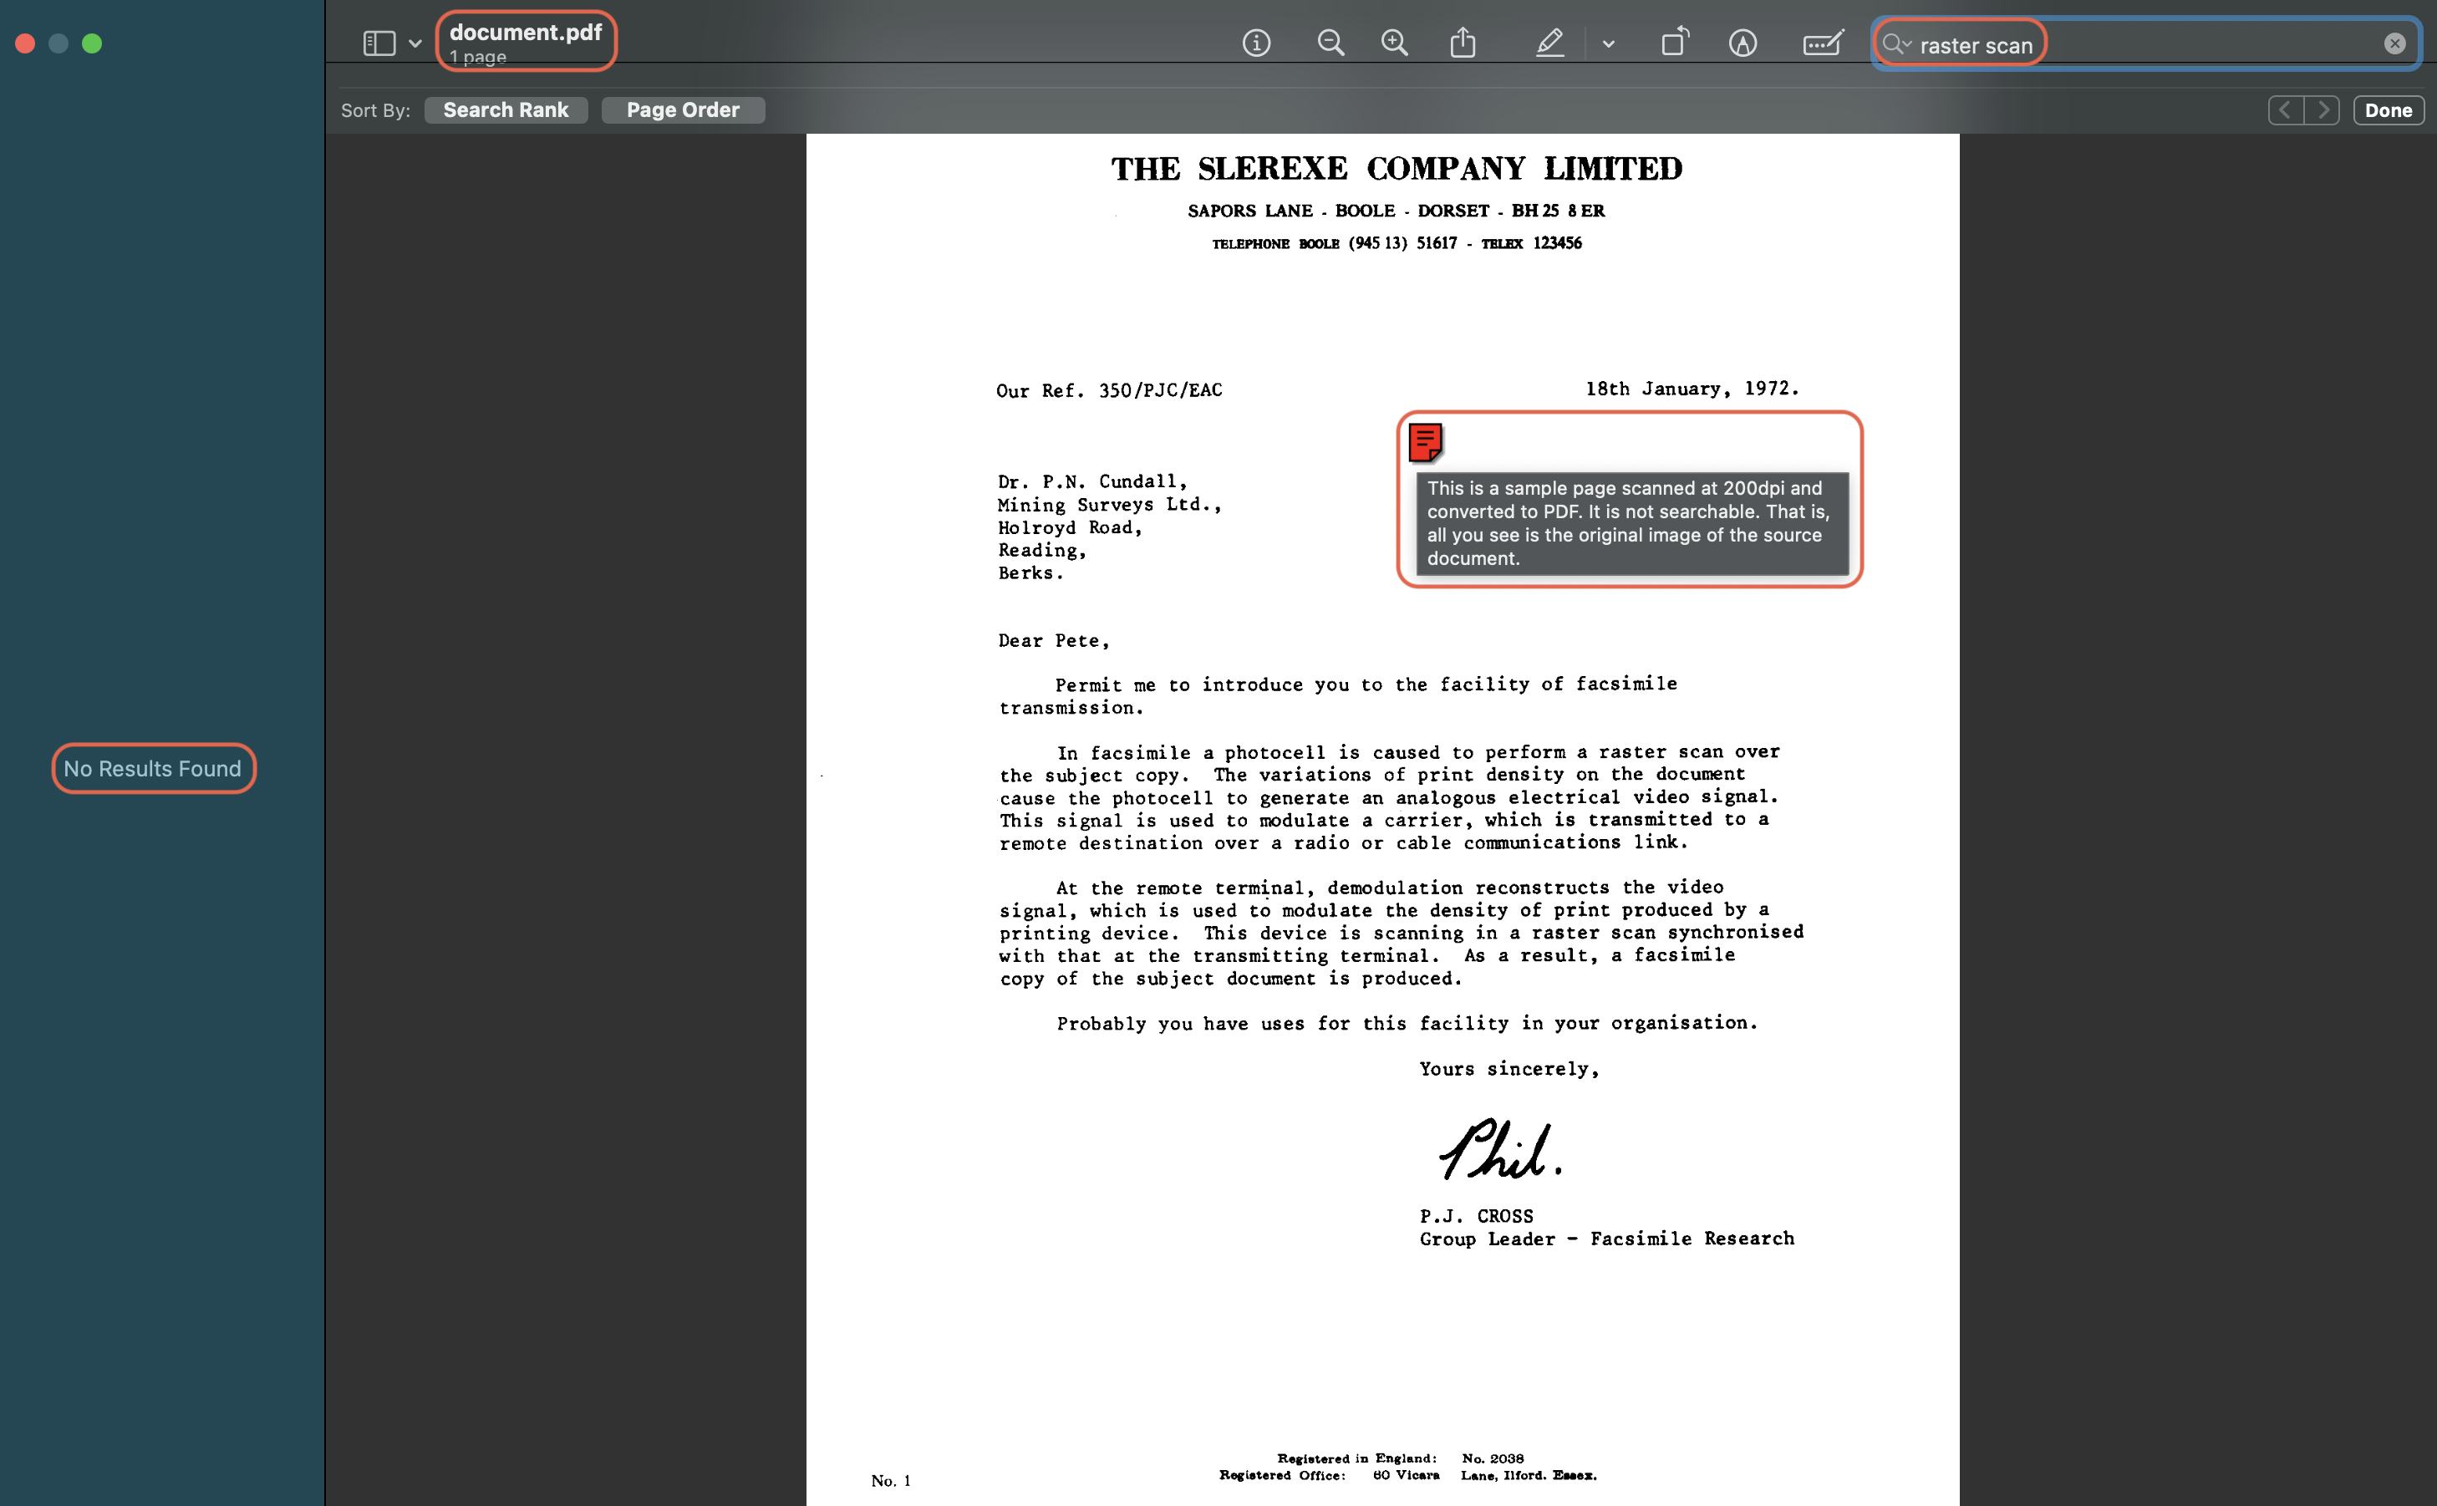
Task: Click the red sticky note annotation icon
Action: 1424,442
